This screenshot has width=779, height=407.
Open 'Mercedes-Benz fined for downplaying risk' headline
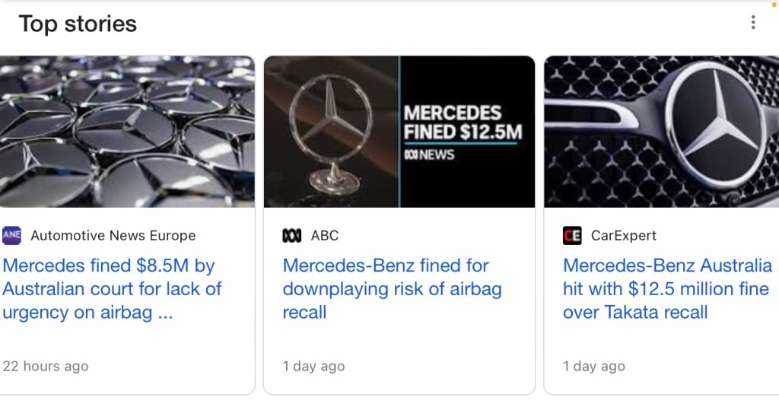[x=392, y=289]
